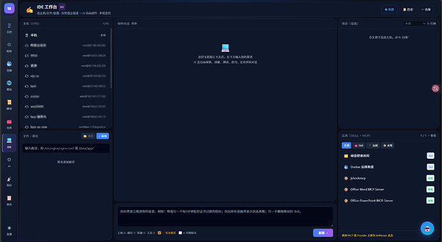Focus the file path input field
Viewport: 442px width, 242px height.
[66, 148]
